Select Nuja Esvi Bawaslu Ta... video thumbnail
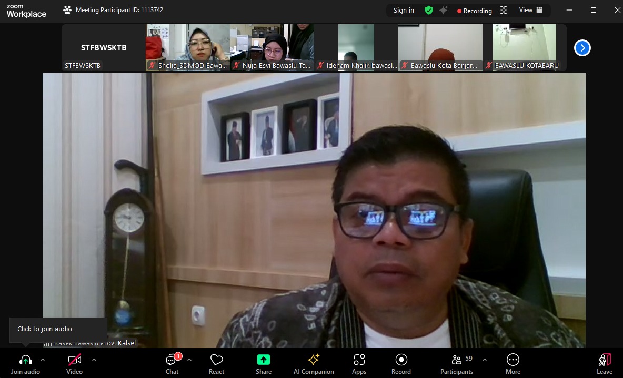This screenshot has height=378, width=623. point(272,48)
